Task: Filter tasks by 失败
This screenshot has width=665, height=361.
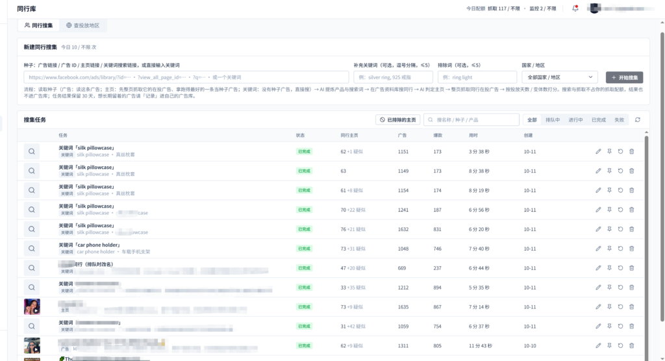Action: pyautogui.click(x=619, y=120)
